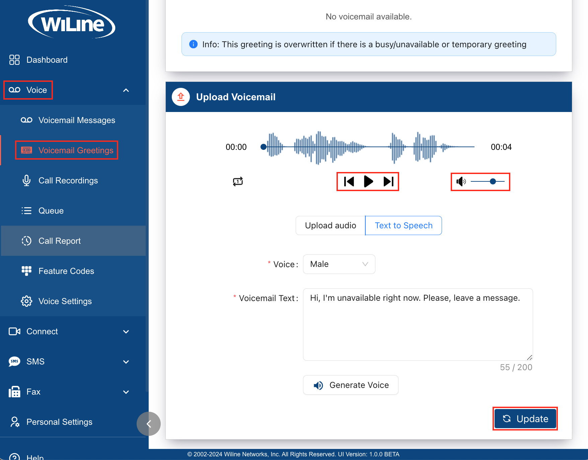This screenshot has width=588, height=460.
Task: Select the Text to Speech tab
Action: 403,226
